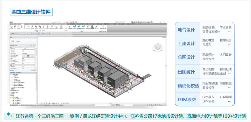
Task: Click the 3D view cube icon in Properties panel
Action: (x=13, y=41)
